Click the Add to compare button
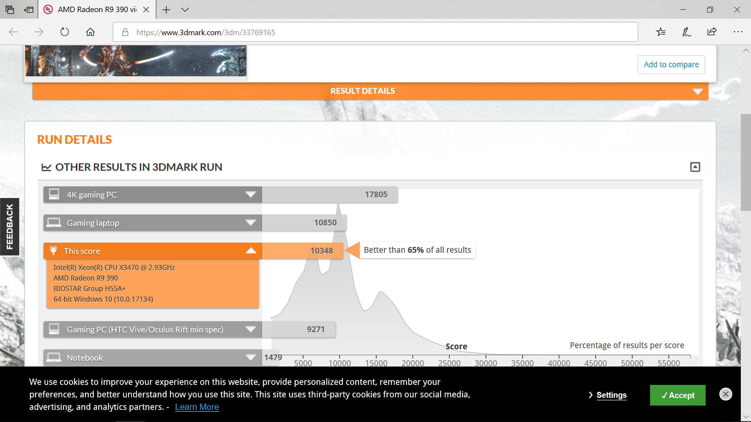This screenshot has height=422, width=751. 671,64
